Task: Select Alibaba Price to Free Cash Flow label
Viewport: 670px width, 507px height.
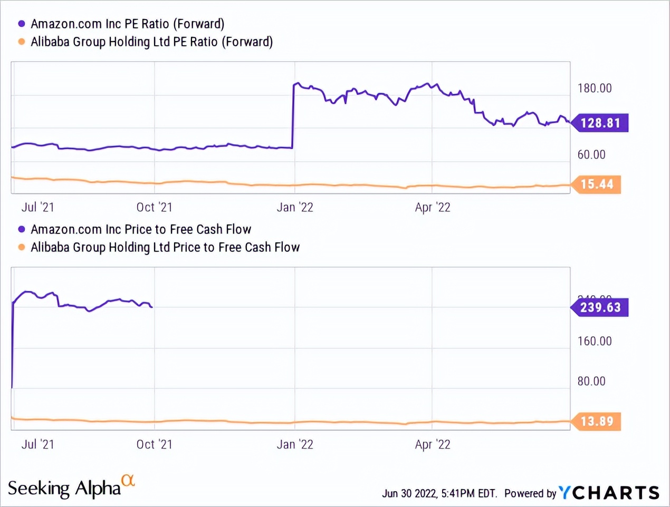Action: pos(165,247)
